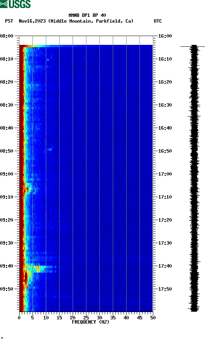Click the dark red blob near 09:45
211x342 pixels.
[26, 278]
